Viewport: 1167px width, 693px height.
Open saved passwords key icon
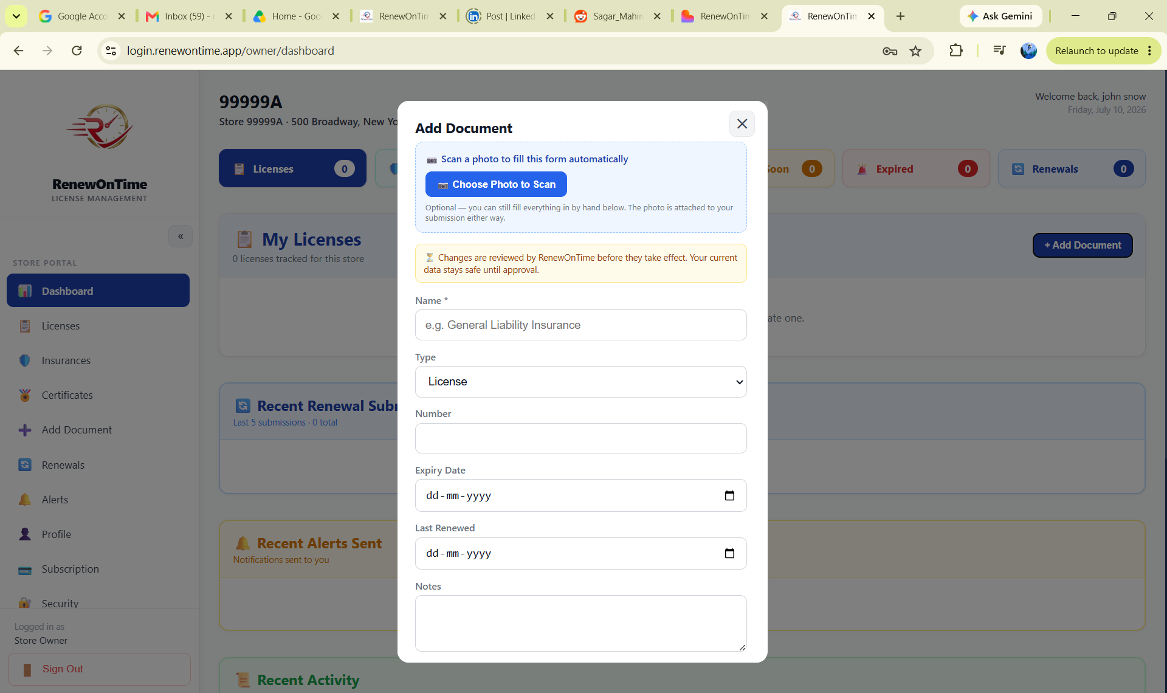pos(890,51)
